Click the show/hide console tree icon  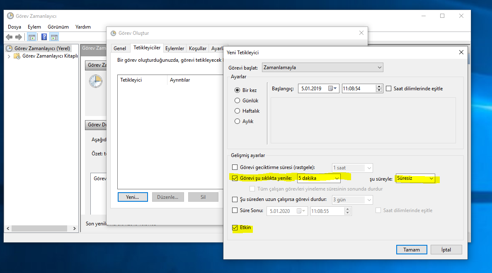[x=32, y=37]
